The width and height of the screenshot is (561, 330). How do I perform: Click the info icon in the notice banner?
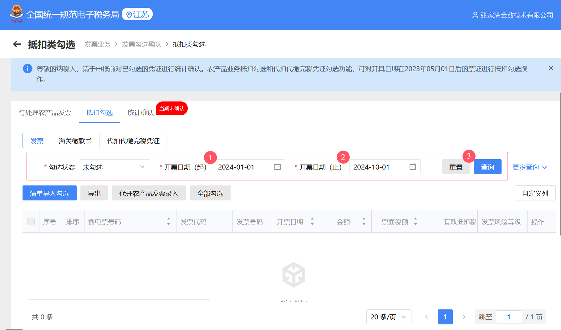tap(28, 68)
